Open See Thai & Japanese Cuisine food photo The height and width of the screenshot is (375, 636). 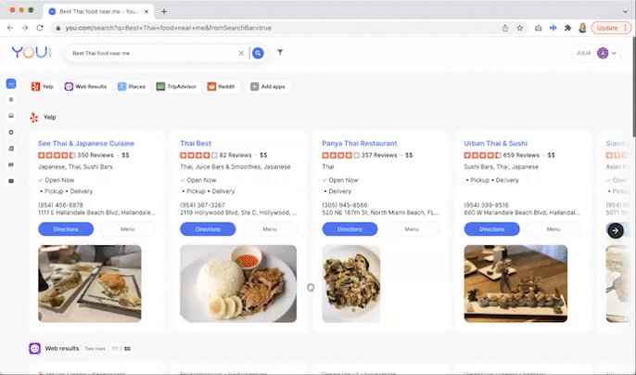(90, 284)
